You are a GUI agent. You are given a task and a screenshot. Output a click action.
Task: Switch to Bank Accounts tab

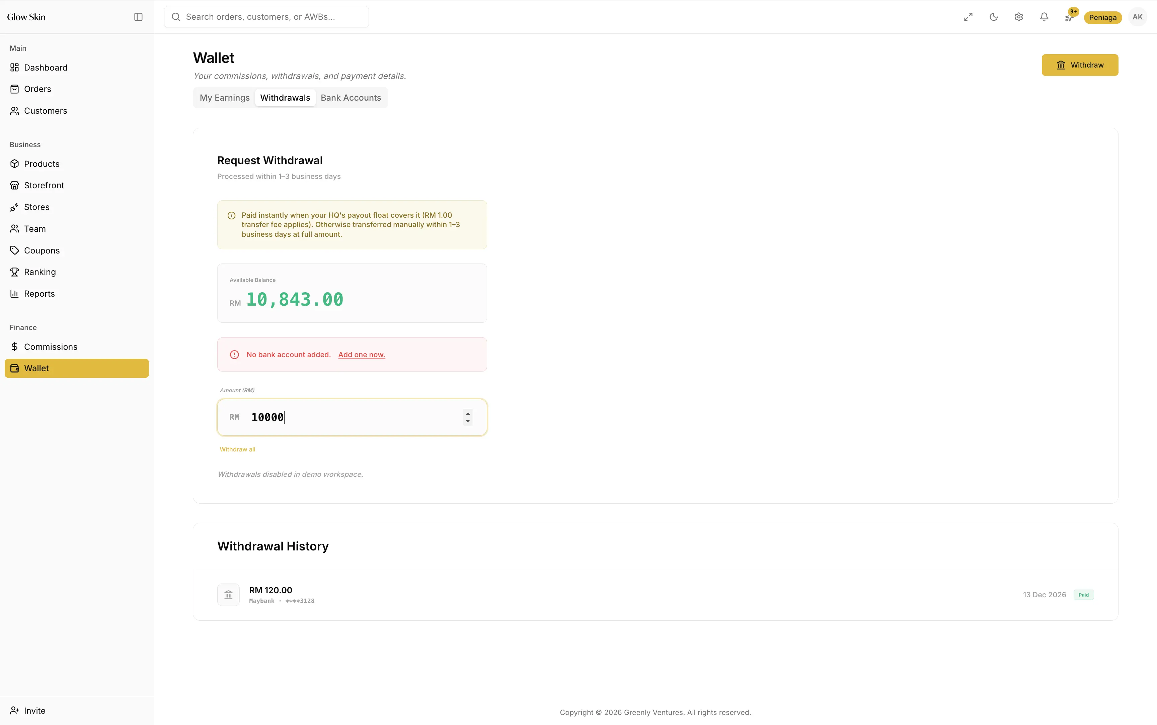click(351, 98)
